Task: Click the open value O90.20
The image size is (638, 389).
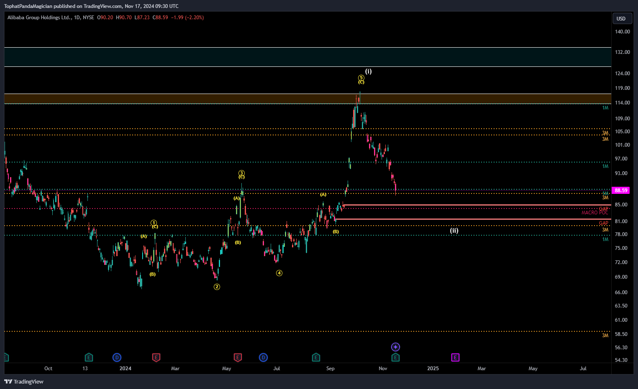Action: pyautogui.click(x=105, y=18)
